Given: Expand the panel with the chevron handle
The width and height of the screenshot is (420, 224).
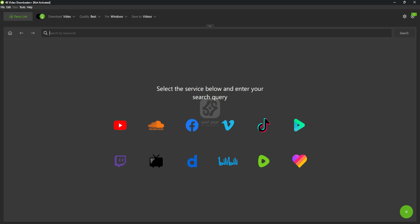Looking at the screenshot, I should click(x=210, y=26).
